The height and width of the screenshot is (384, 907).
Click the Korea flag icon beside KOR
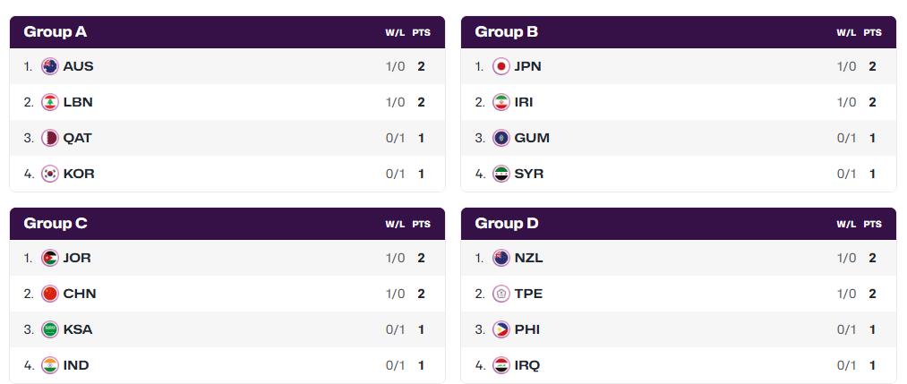pyautogui.click(x=50, y=174)
